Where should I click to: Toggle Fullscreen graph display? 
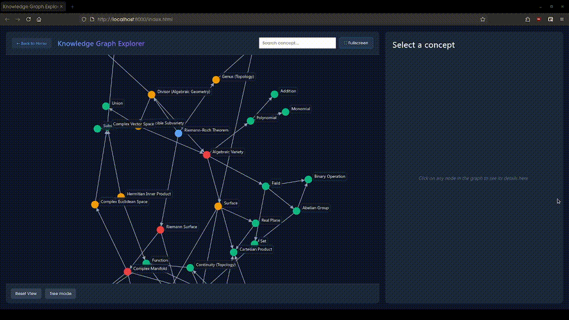356,43
